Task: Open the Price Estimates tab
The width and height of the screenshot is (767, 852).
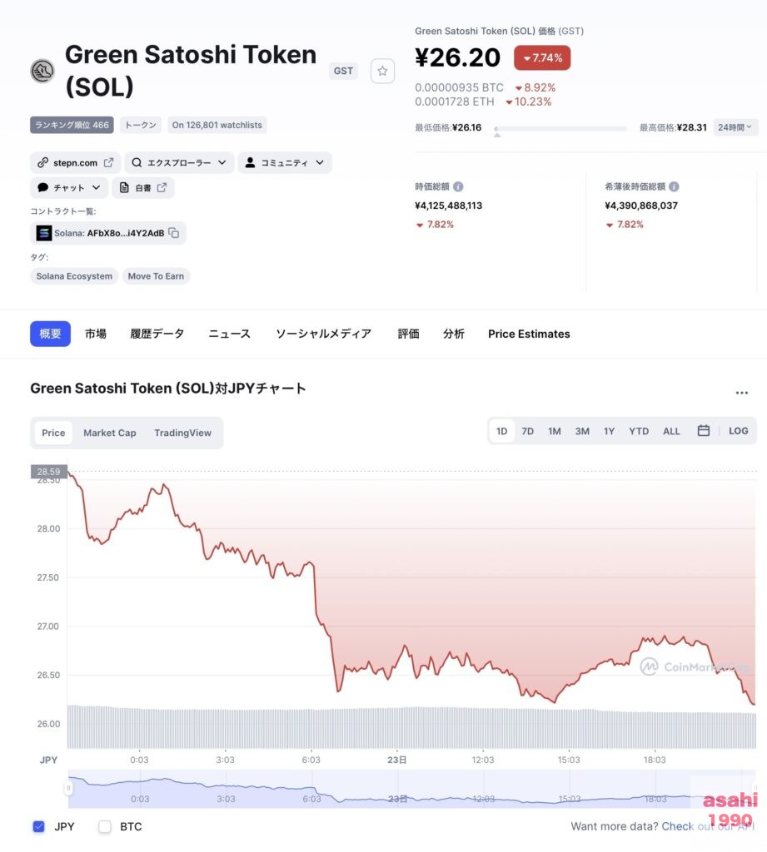Action: pyautogui.click(x=529, y=334)
